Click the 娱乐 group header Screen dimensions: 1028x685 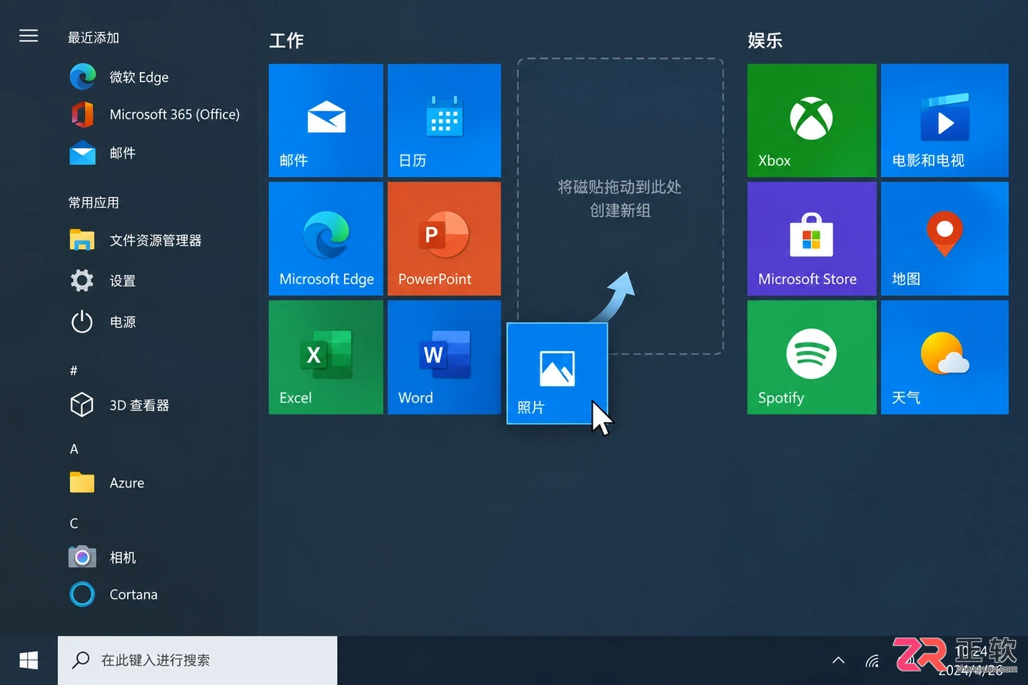(x=765, y=41)
